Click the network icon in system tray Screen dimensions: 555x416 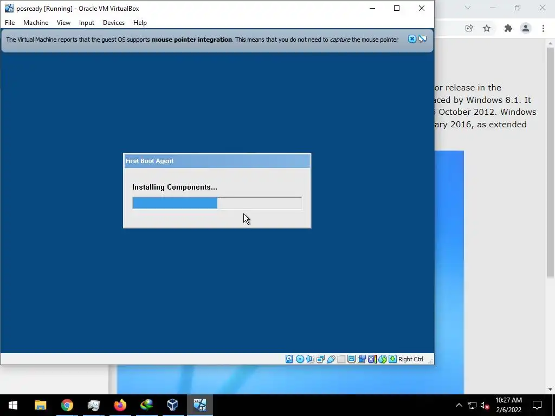click(472, 405)
